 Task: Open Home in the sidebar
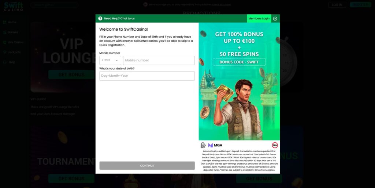[12, 22]
